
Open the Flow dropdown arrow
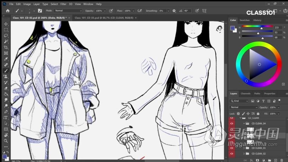[133, 11]
